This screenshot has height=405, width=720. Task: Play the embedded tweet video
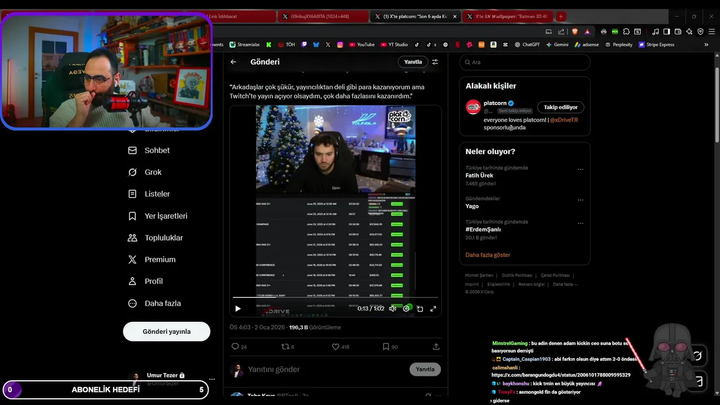(238, 308)
